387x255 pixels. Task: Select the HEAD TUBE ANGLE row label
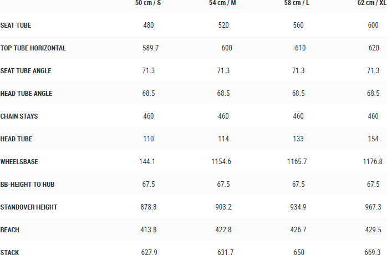[27, 94]
